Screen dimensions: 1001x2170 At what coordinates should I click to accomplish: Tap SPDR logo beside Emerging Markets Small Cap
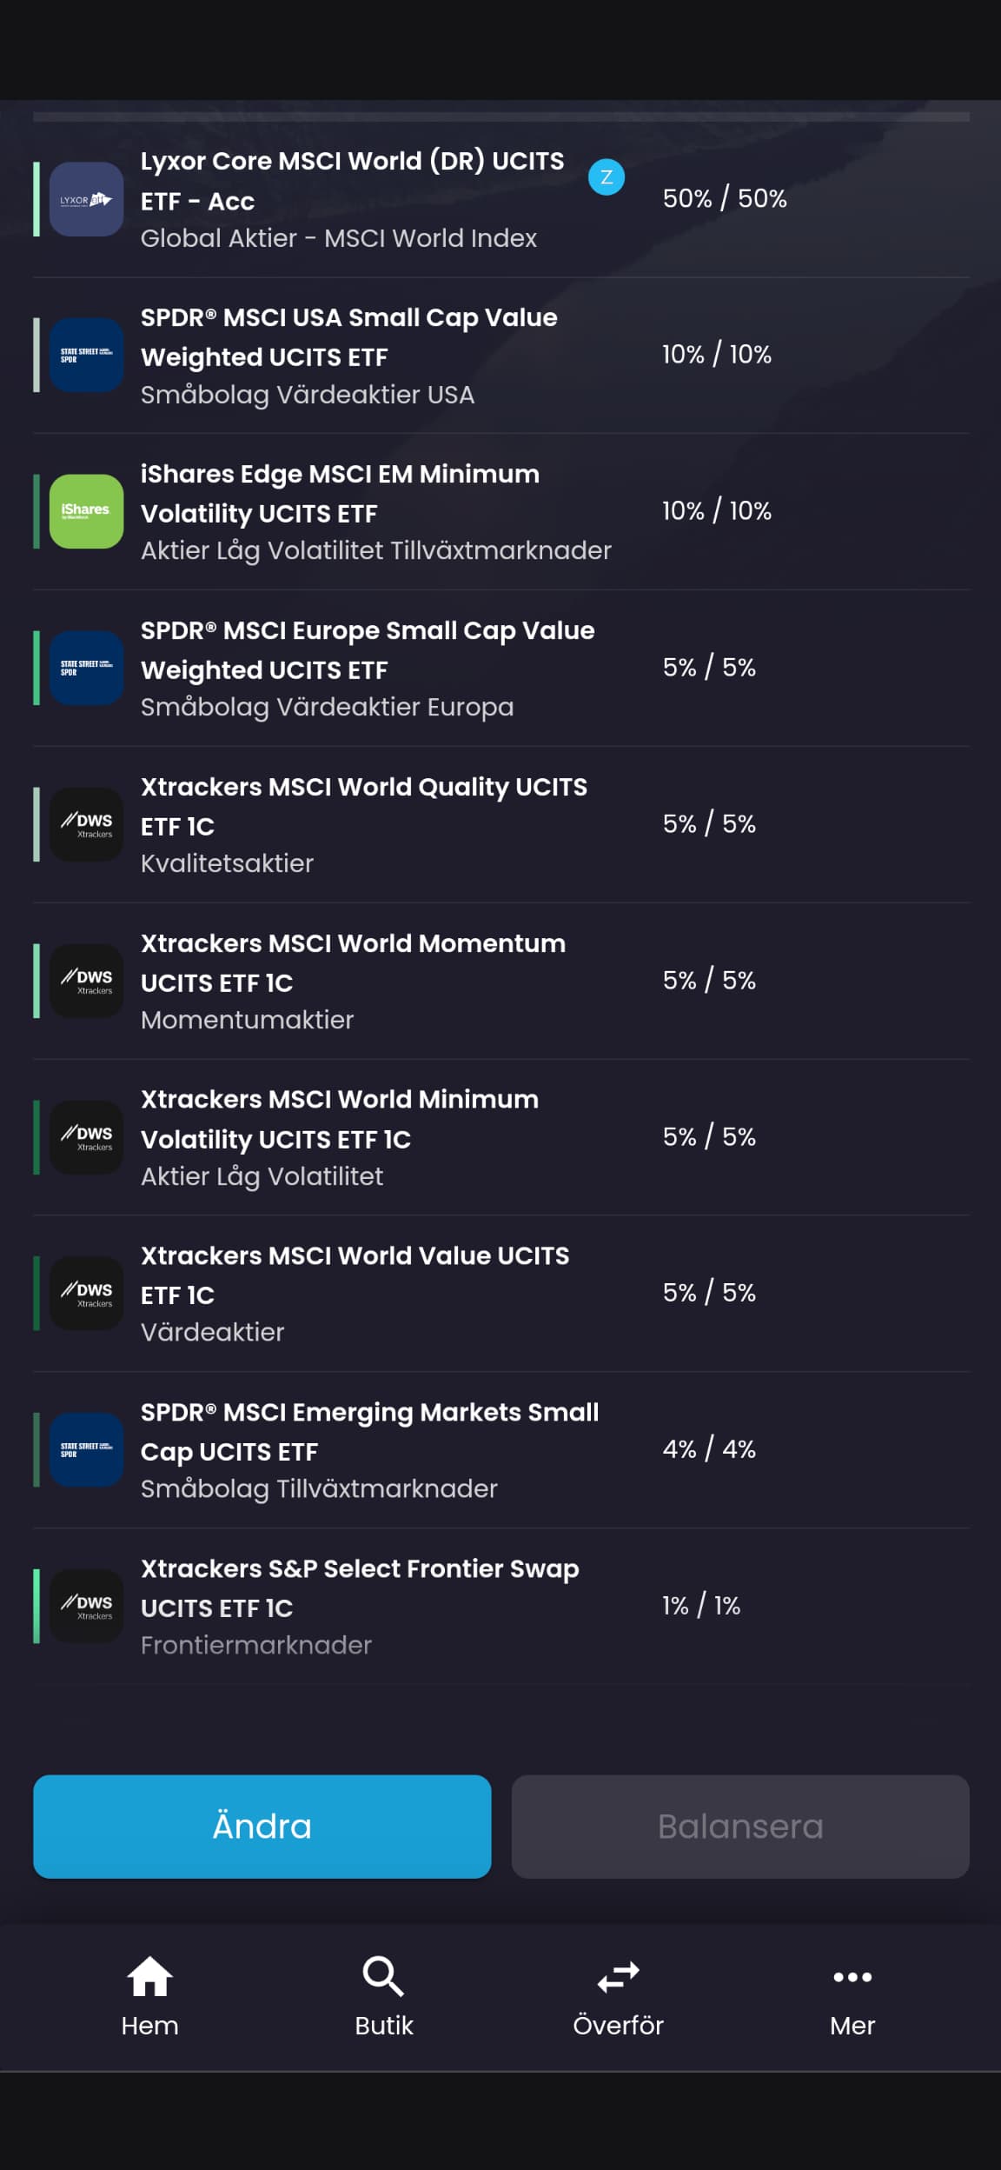pyautogui.click(x=86, y=1449)
